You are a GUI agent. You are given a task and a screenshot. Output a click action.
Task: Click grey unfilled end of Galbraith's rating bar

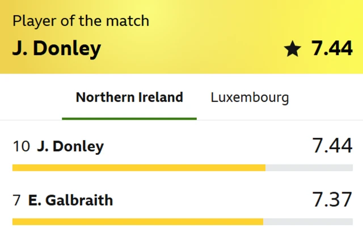308,221
